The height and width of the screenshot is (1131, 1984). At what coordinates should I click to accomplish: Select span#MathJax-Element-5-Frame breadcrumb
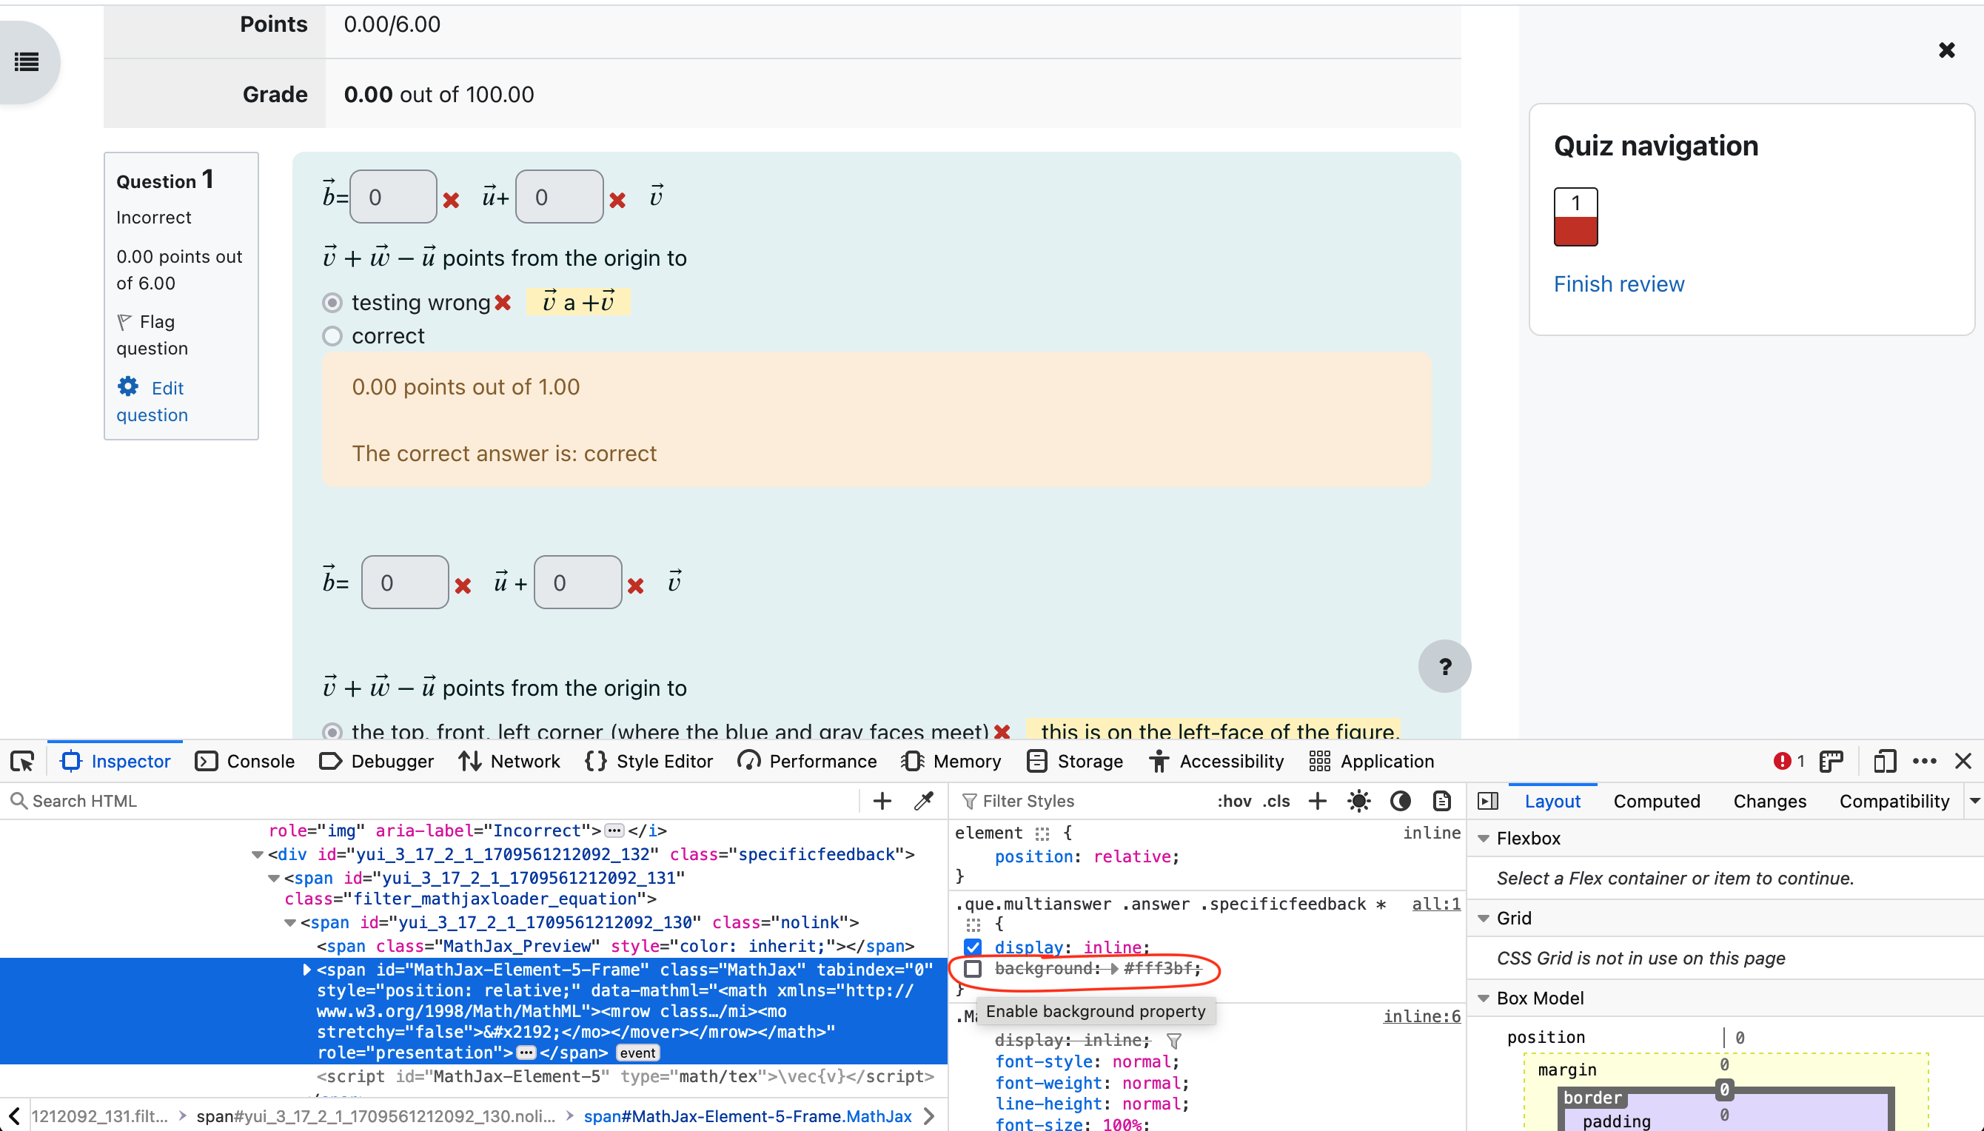(x=746, y=1116)
